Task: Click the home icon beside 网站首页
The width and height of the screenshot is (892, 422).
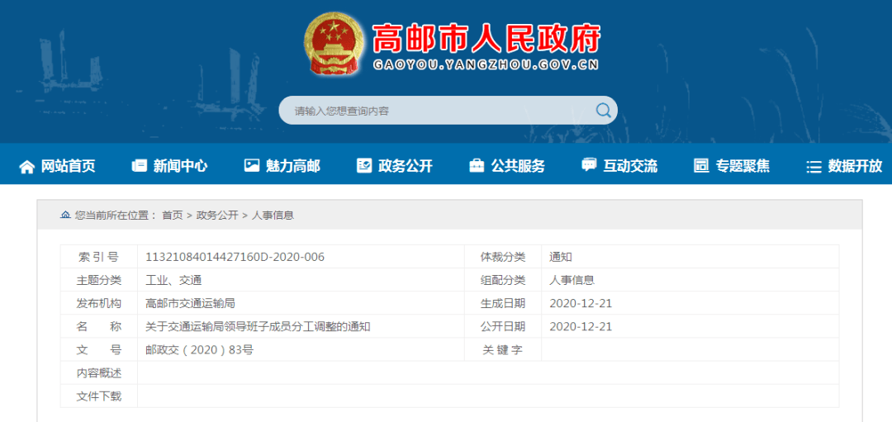Action: click(x=26, y=167)
